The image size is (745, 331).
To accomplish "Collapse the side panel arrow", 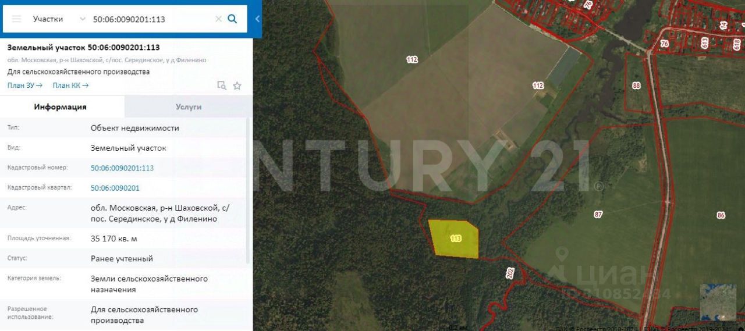I will pyautogui.click(x=257, y=19).
